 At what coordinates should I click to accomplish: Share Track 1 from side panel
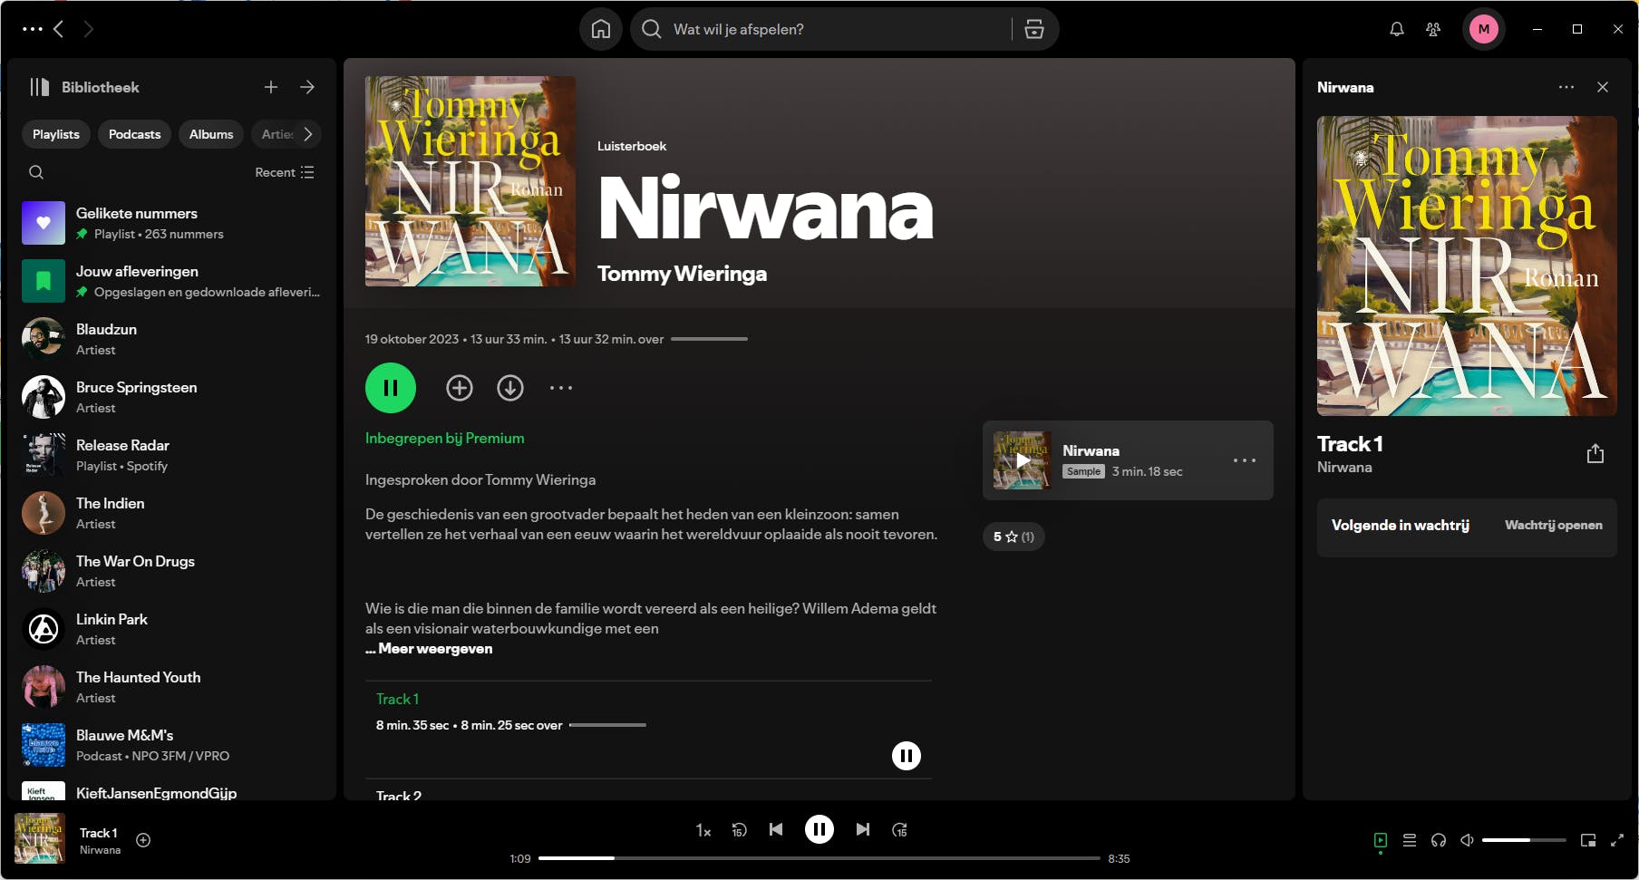point(1595,454)
